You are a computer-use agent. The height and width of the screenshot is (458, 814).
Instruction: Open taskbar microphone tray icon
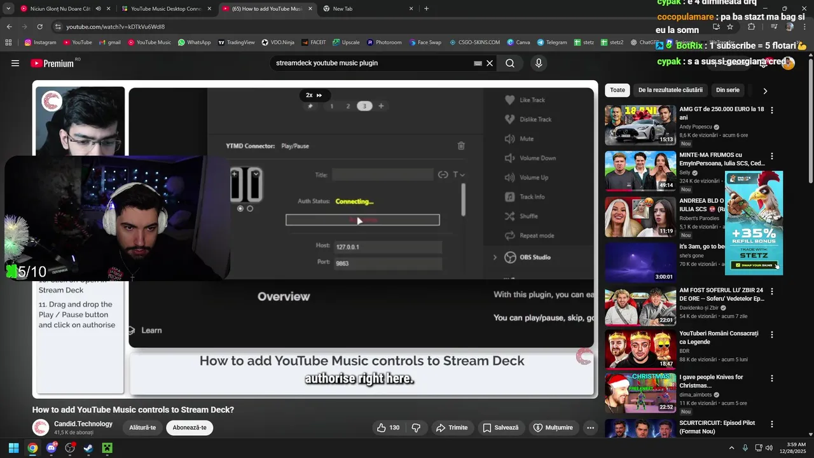coord(745,448)
